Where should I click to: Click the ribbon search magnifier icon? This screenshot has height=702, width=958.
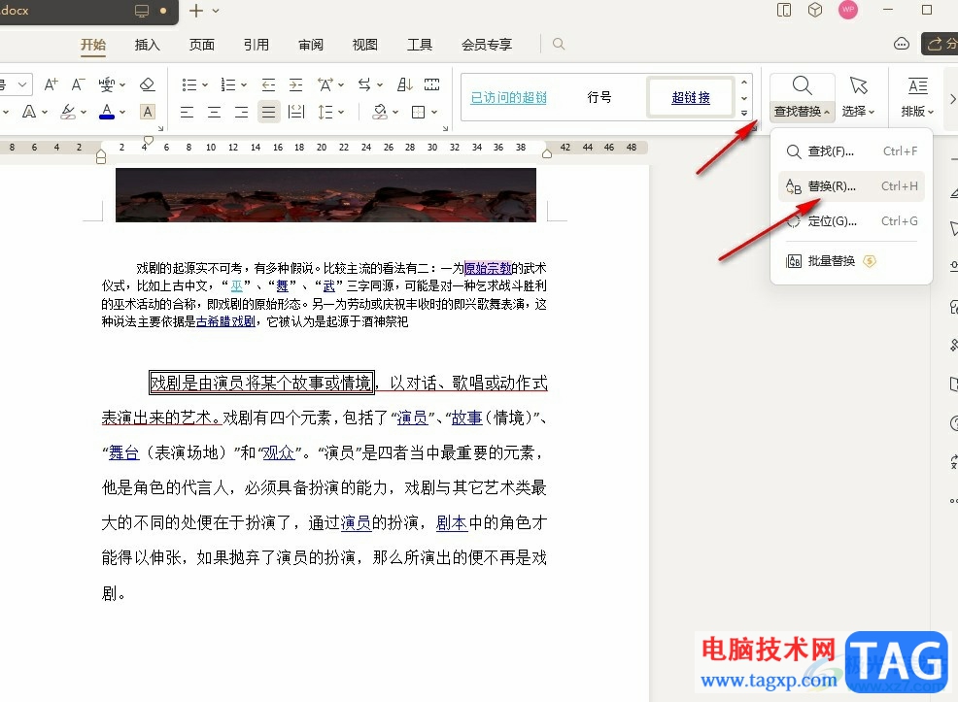pyautogui.click(x=559, y=44)
